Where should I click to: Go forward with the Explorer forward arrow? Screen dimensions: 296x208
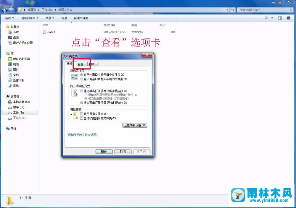(x=11, y=10)
